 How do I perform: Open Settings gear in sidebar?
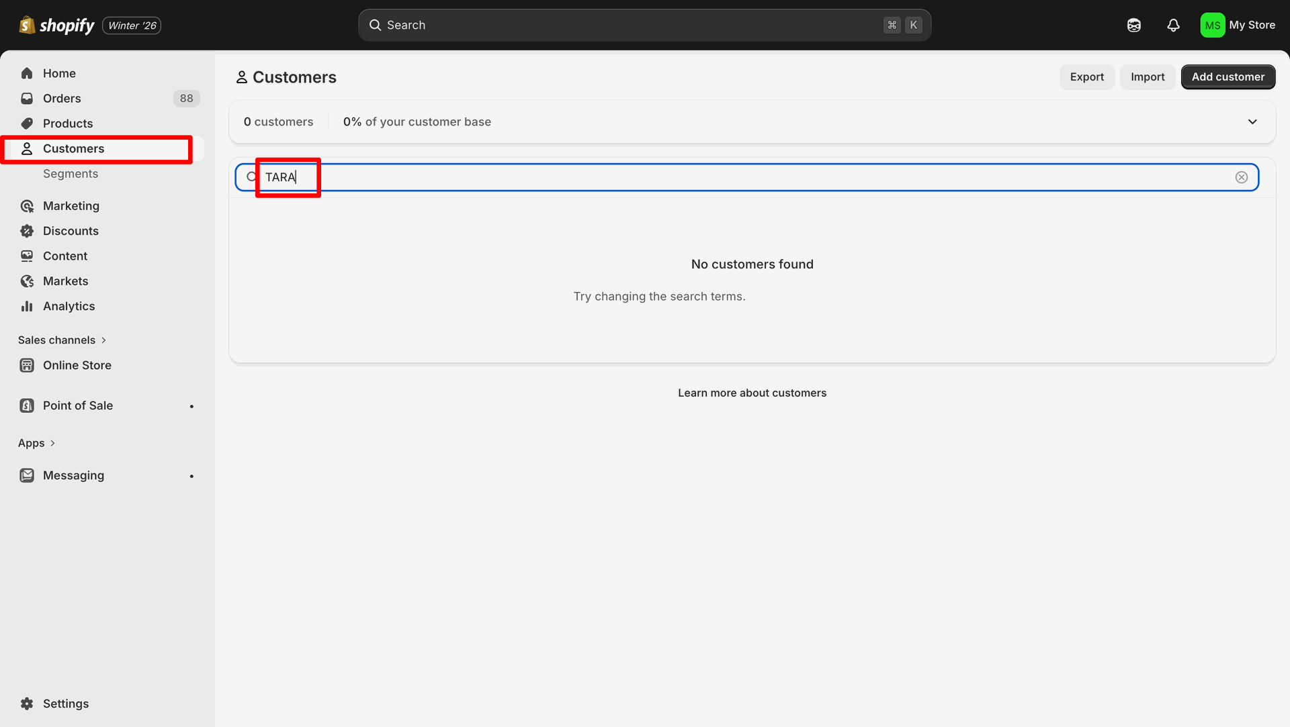pyautogui.click(x=27, y=704)
